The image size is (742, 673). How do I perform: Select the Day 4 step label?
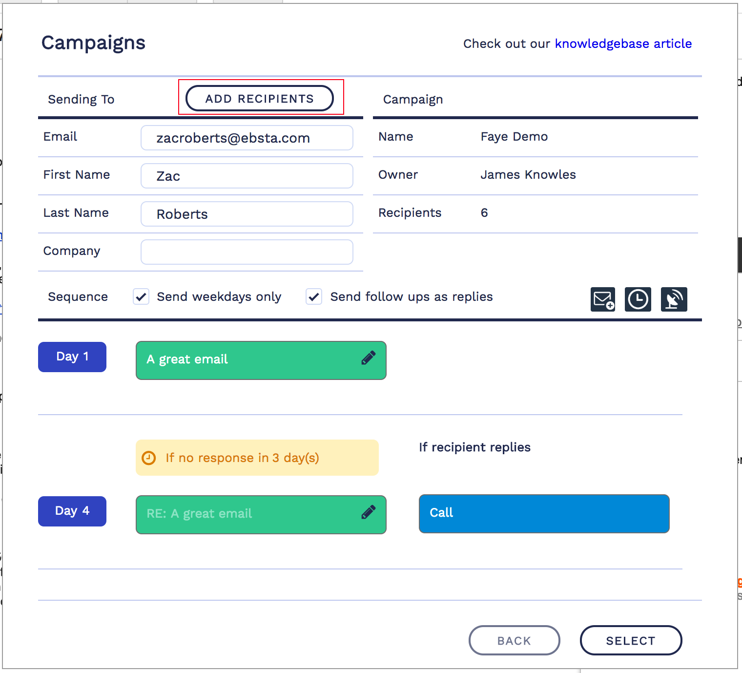point(72,511)
